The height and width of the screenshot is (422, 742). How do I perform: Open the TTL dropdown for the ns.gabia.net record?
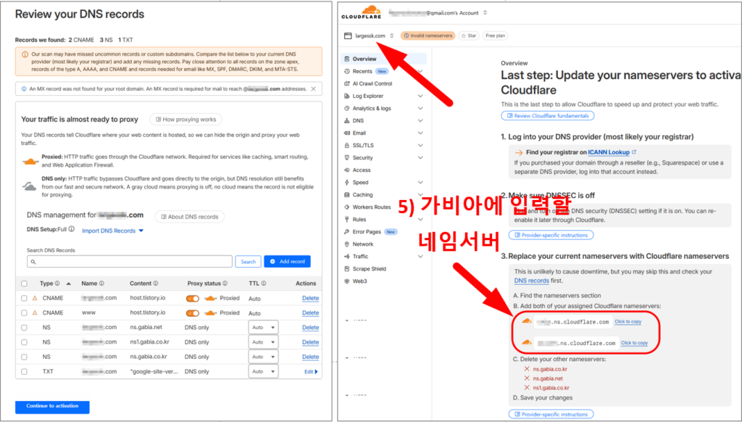(264, 327)
